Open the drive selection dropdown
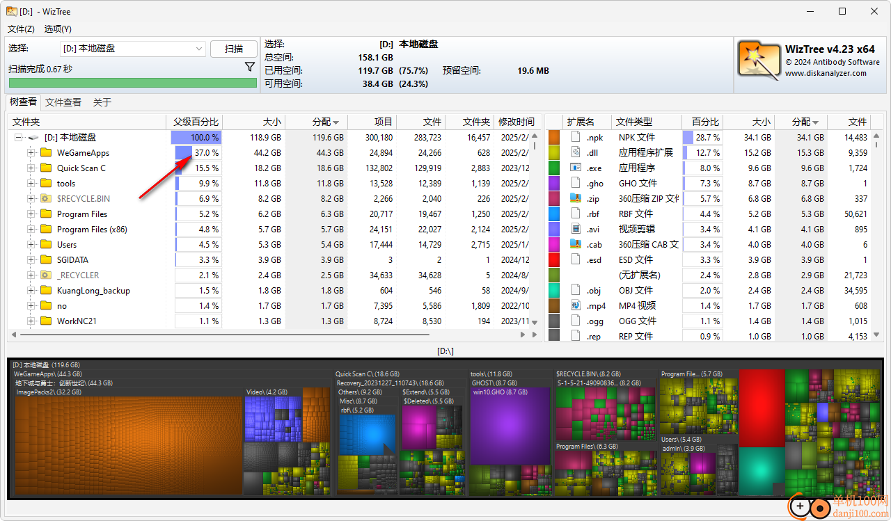 198,49
